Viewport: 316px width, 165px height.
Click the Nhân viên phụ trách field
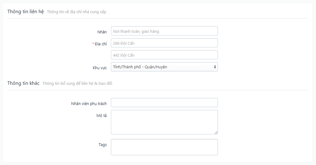[x=164, y=103]
